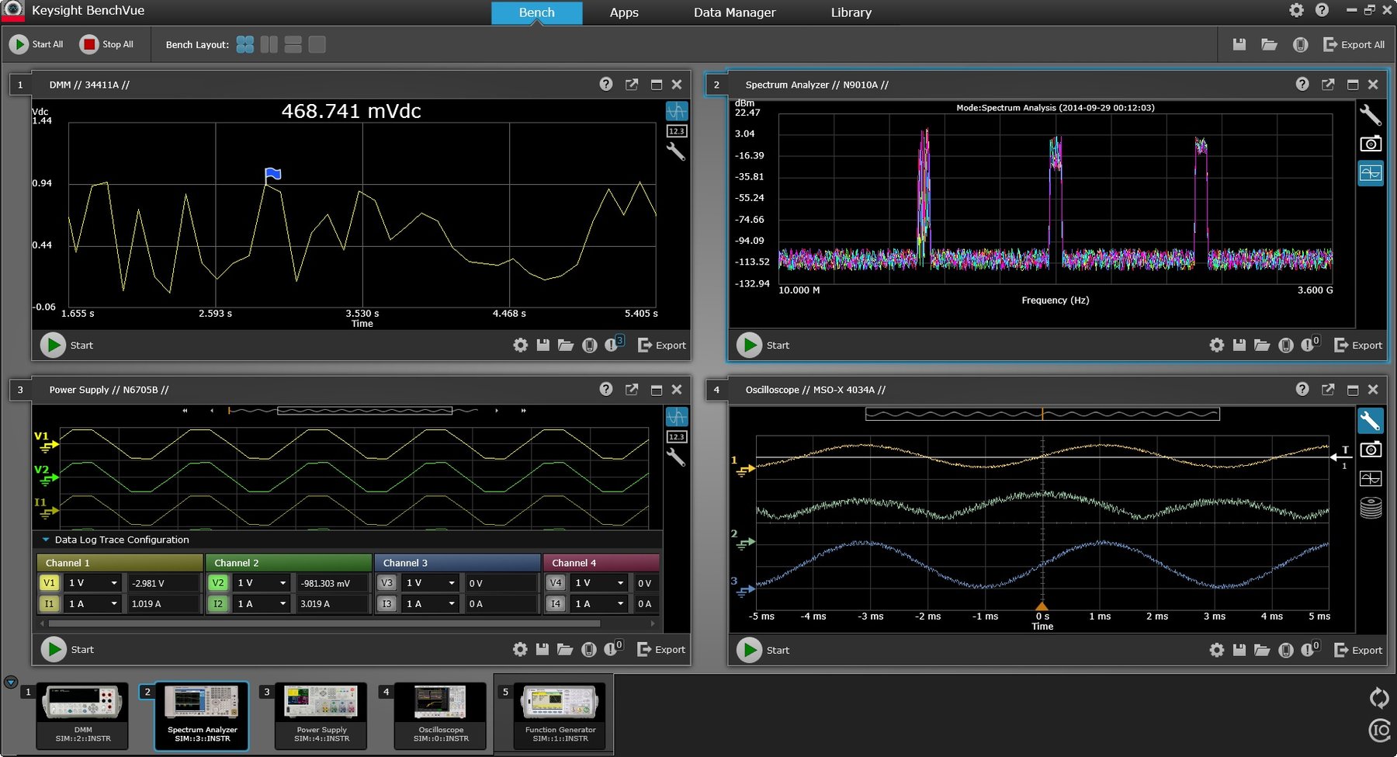Click the mobile notification icon in the Power Supply panel
Image resolution: width=1397 pixels, height=757 pixels.
(589, 649)
